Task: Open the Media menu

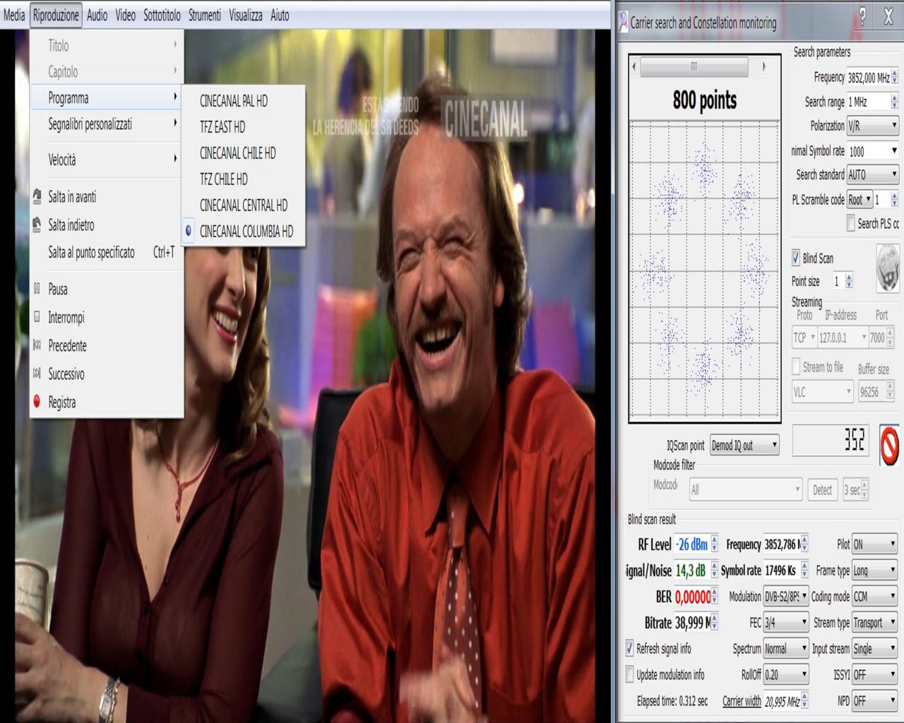Action: point(14,15)
